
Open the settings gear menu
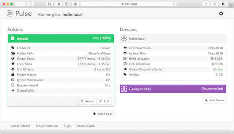tap(221, 13)
